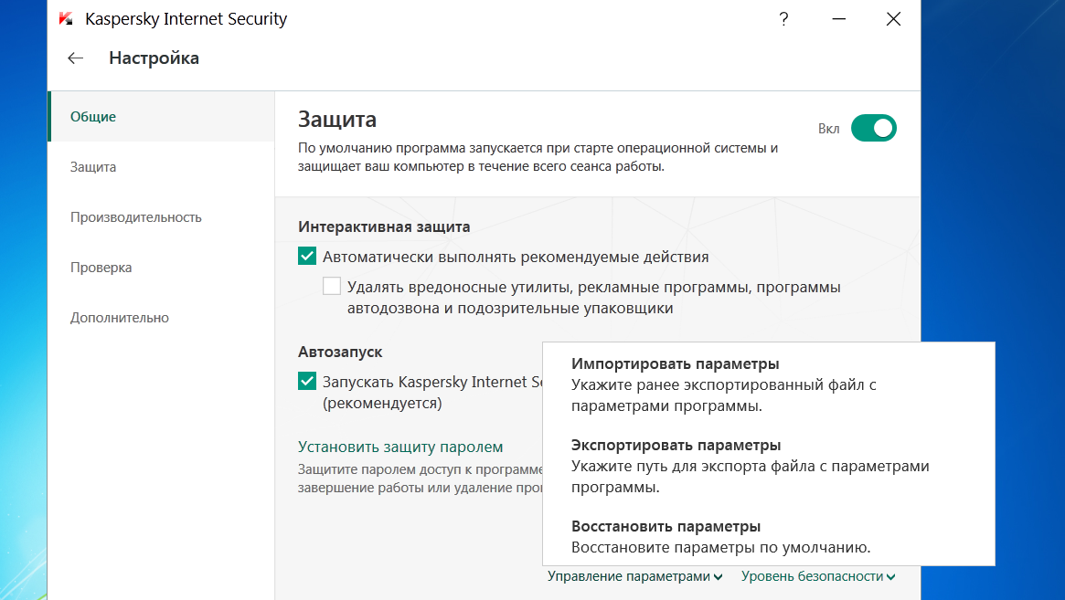Click the Kaspersky logo icon
Viewport: 1065px width, 600px height.
pos(66,19)
